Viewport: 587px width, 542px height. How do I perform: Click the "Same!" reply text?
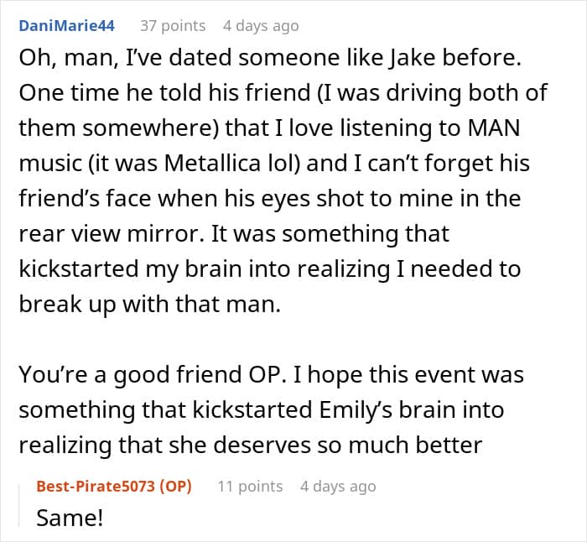tap(70, 518)
